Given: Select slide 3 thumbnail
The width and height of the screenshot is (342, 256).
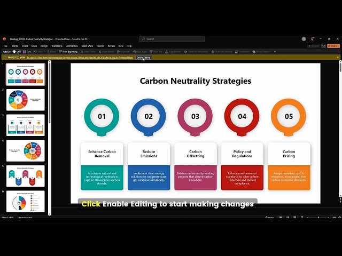Looking at the screenshot, I should [x=26, y=125].
